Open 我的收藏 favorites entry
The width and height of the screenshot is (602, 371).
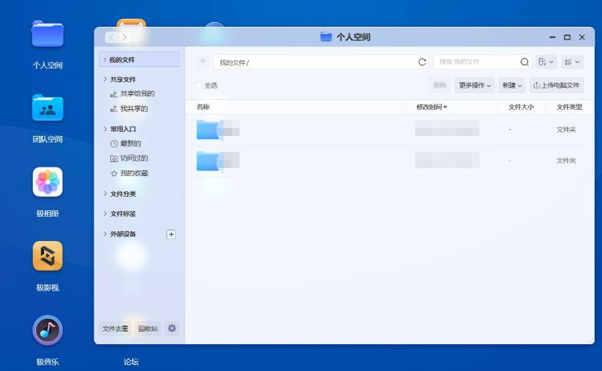tap(129, 173)
